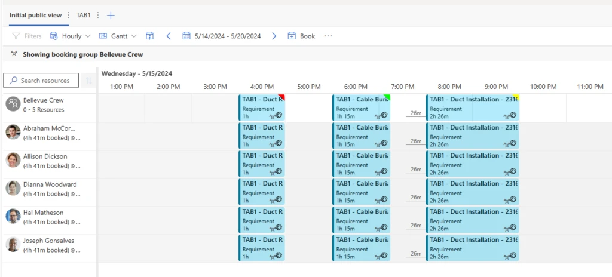Viewport: 612px width, 277px height.
Task: Click the Book button
Action: (x=301, y=36)
